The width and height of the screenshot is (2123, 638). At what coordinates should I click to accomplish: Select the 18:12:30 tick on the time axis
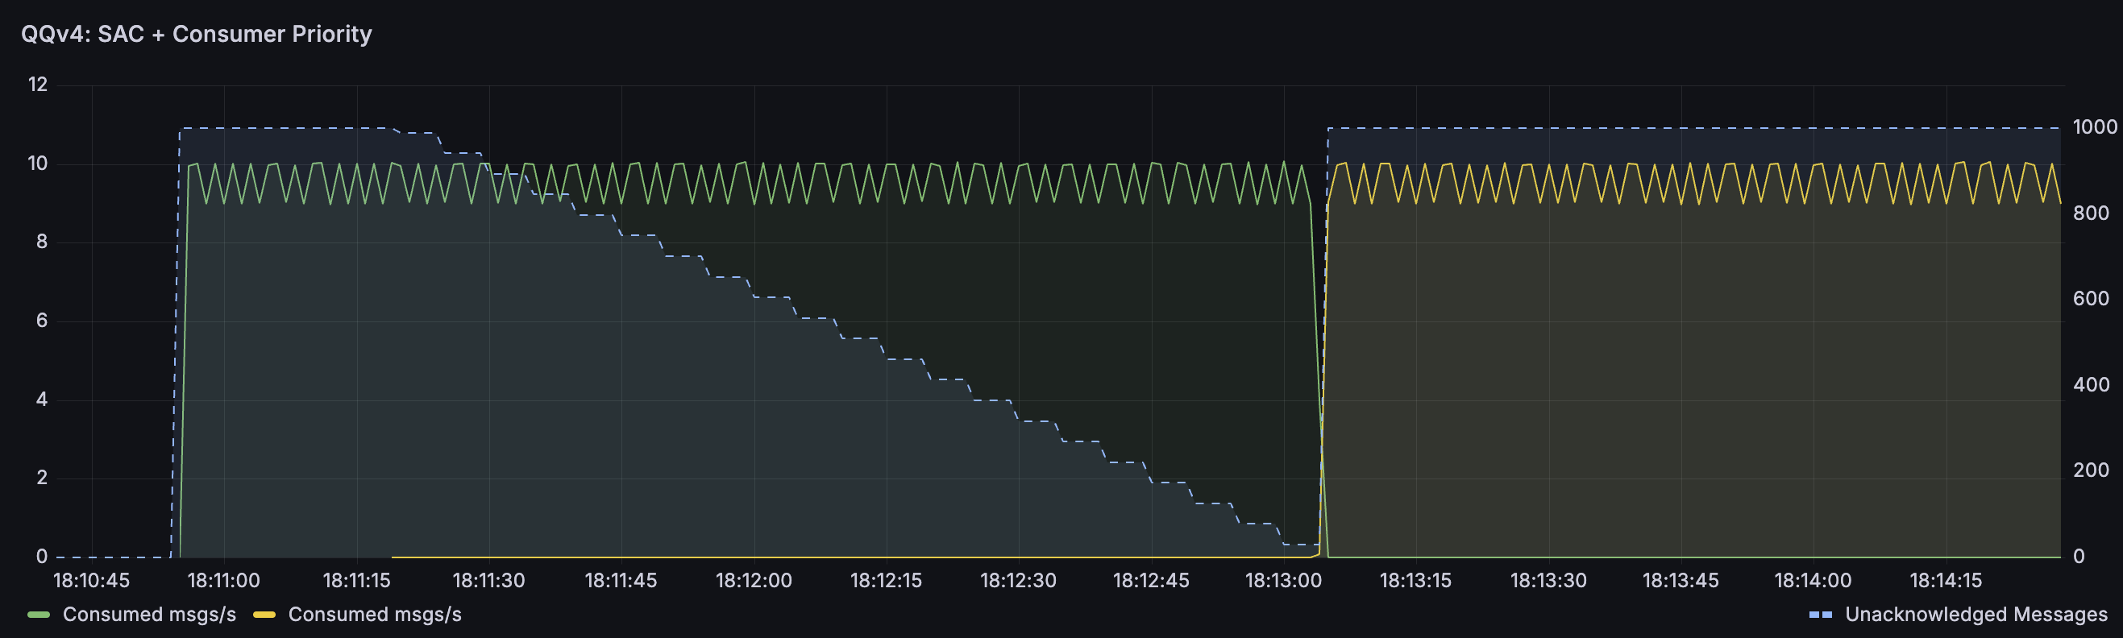[x=1018, y=580]
